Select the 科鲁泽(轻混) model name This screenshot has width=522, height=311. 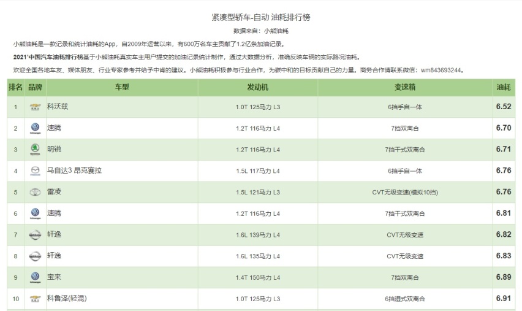pos(67,298)
